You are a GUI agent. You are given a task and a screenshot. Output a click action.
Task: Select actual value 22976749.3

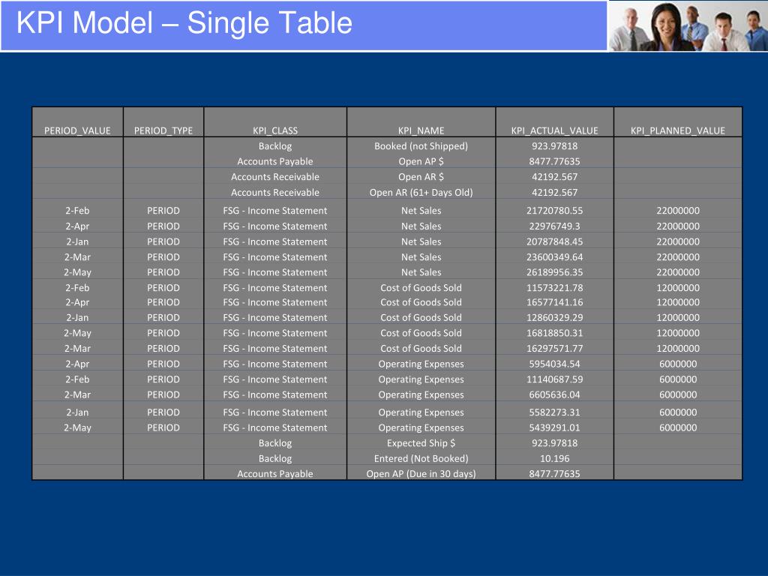(554, 226)
